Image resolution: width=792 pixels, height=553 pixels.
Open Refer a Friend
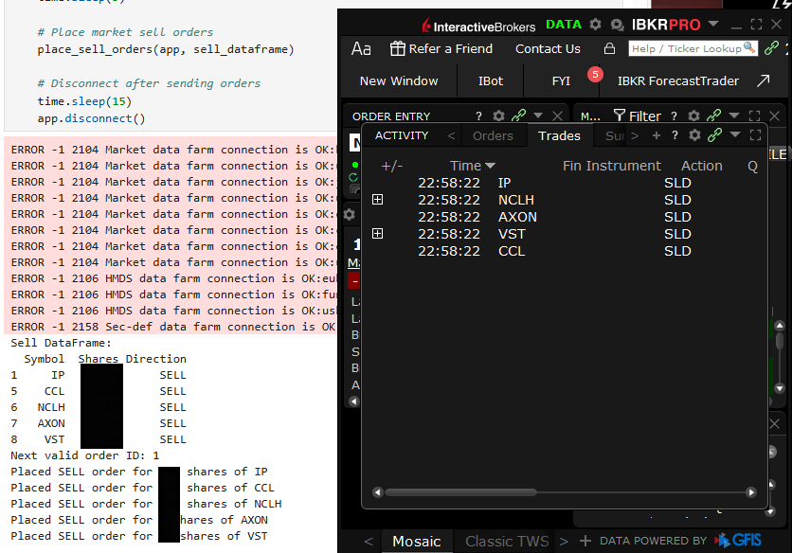[441, 49]
